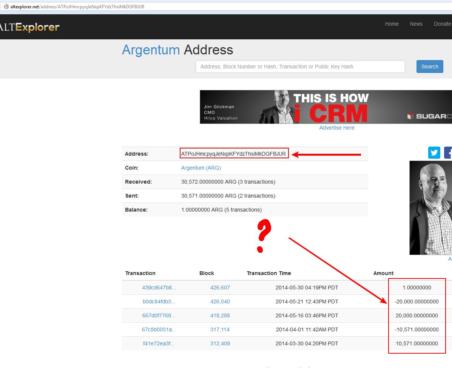This screenshot has height=368, width=452.
Task: Open the News menu item
Action: tap(416, 24)
